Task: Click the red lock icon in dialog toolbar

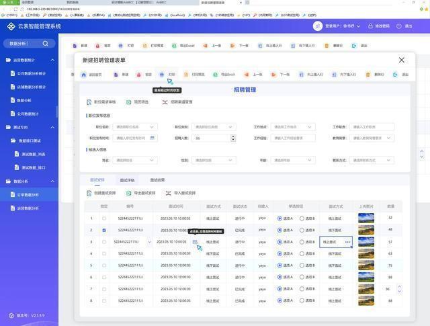Action: click(x=139, y=75)
